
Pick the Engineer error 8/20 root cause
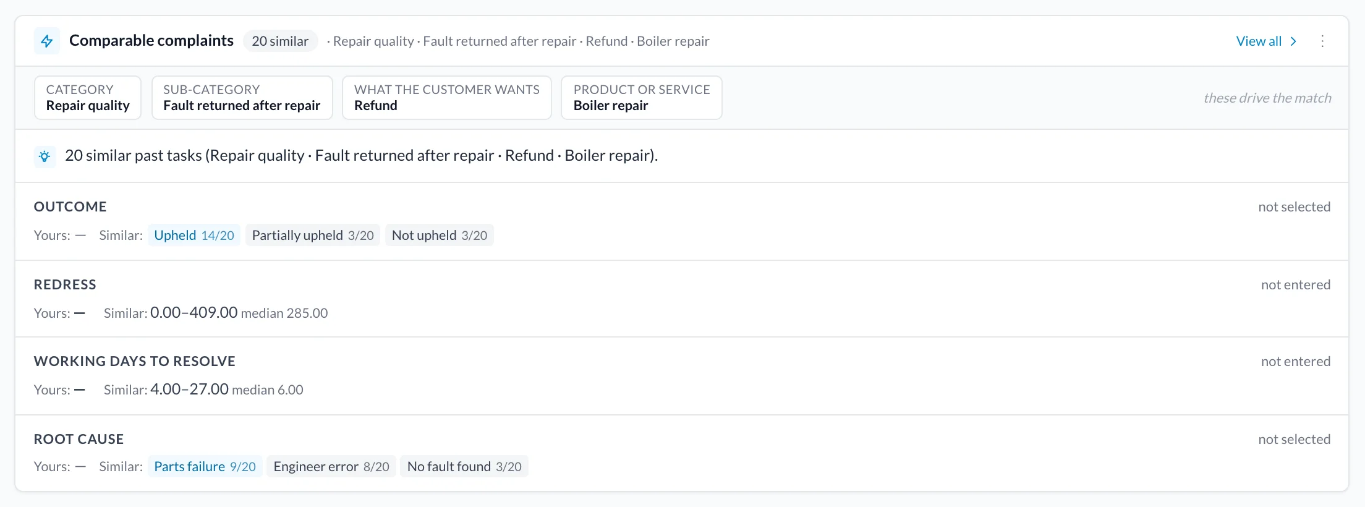click(x=331, y=466)
